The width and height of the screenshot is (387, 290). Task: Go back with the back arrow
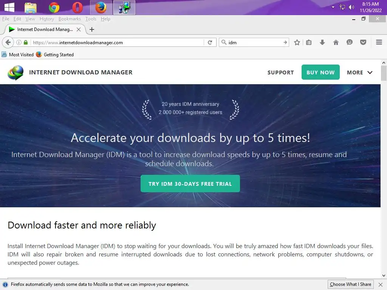[8, 42]
